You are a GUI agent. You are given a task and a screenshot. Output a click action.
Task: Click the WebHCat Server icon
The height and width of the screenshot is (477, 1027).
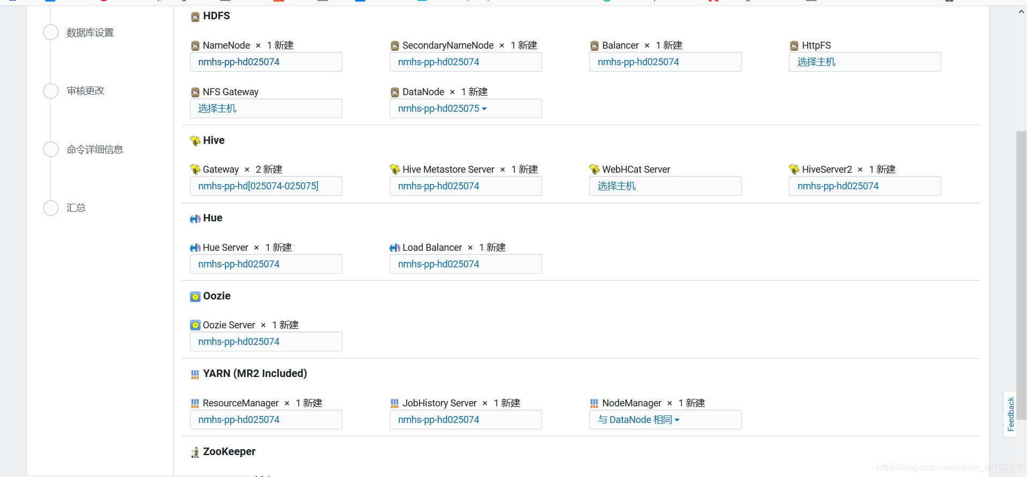point(595,170)
